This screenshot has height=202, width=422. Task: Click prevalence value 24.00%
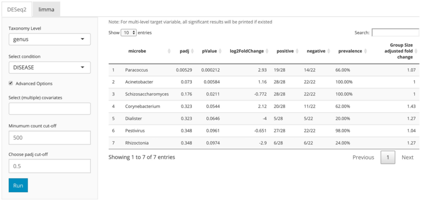click(343, 143)
